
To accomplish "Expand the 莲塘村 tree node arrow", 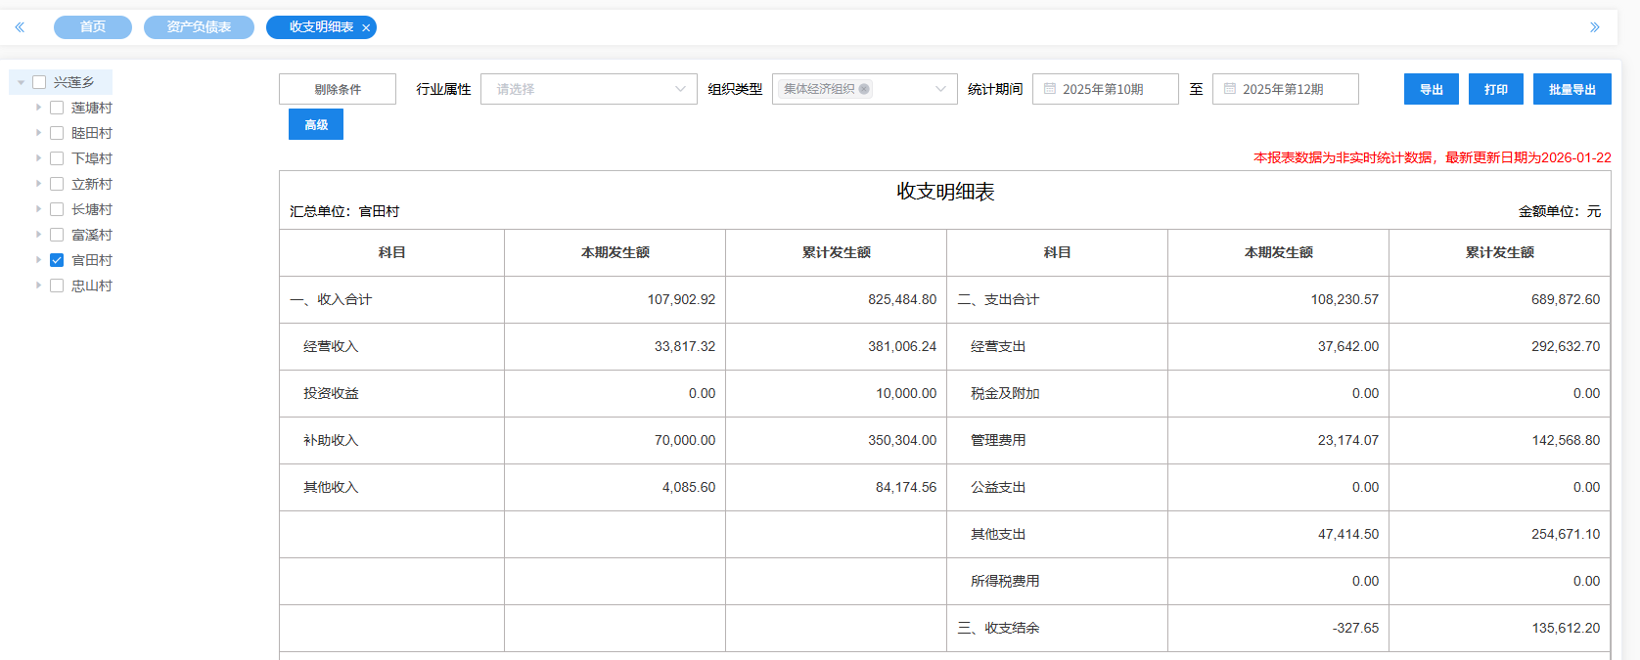I will point(39,108).
